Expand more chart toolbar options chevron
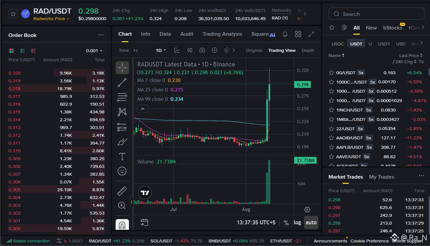This screenshot has width=430, height=246. (234, 50)
